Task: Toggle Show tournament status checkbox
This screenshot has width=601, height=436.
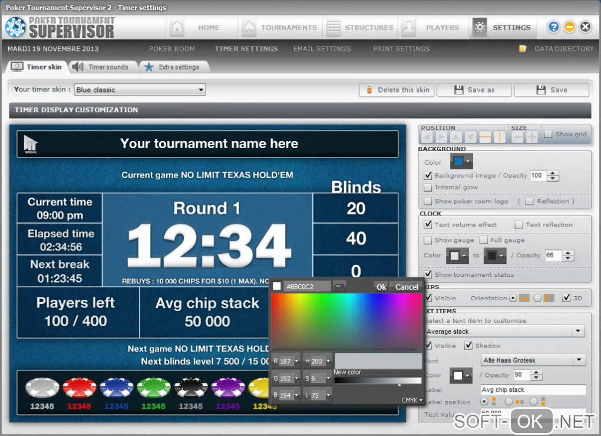Action: pyautogui.click(x=428, y=274)
